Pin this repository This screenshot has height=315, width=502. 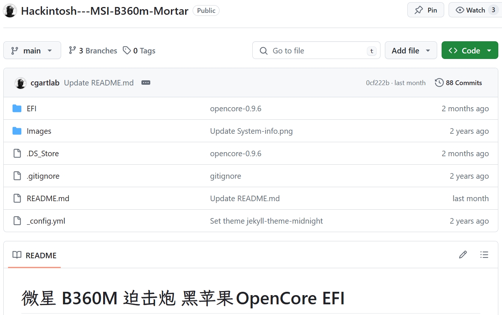425,10
